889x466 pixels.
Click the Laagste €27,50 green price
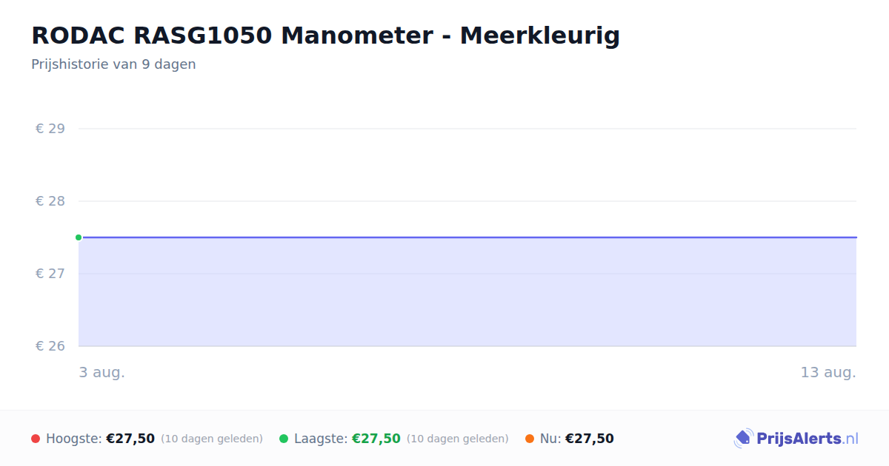pos(376,439)
